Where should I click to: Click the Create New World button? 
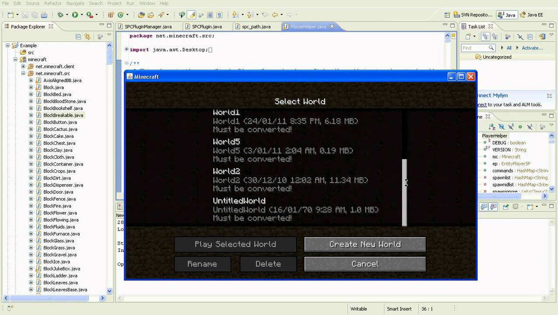tap(365, 244)
